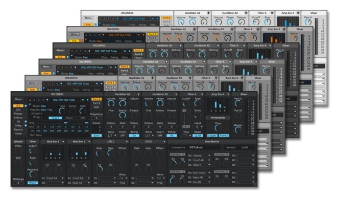Open Mod Env 2 Reso AB destination dropdown
Image resolution: width=337 pixels, height=197 pixels.
tap(81, 183)
